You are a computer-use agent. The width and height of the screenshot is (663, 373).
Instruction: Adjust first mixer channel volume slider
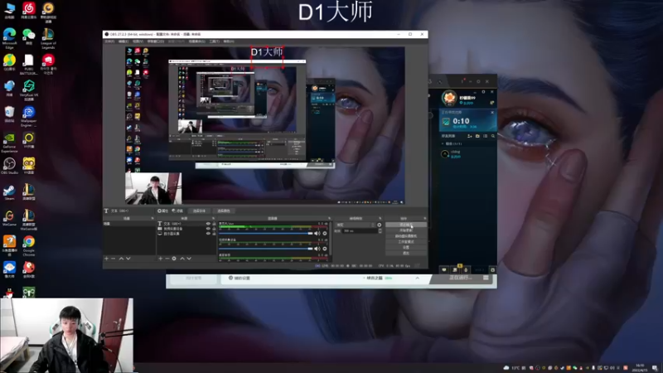265,234
